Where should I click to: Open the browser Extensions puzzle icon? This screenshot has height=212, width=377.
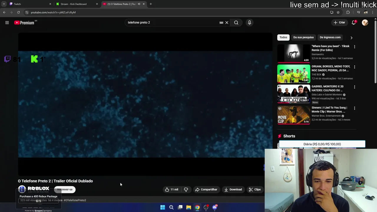point(348,12)
